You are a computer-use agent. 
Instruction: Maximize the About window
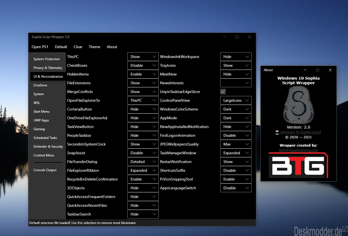click(x=318, y=70)
